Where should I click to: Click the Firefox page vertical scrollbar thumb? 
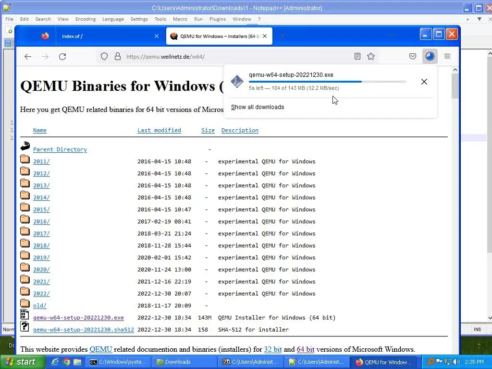[455, 86]
